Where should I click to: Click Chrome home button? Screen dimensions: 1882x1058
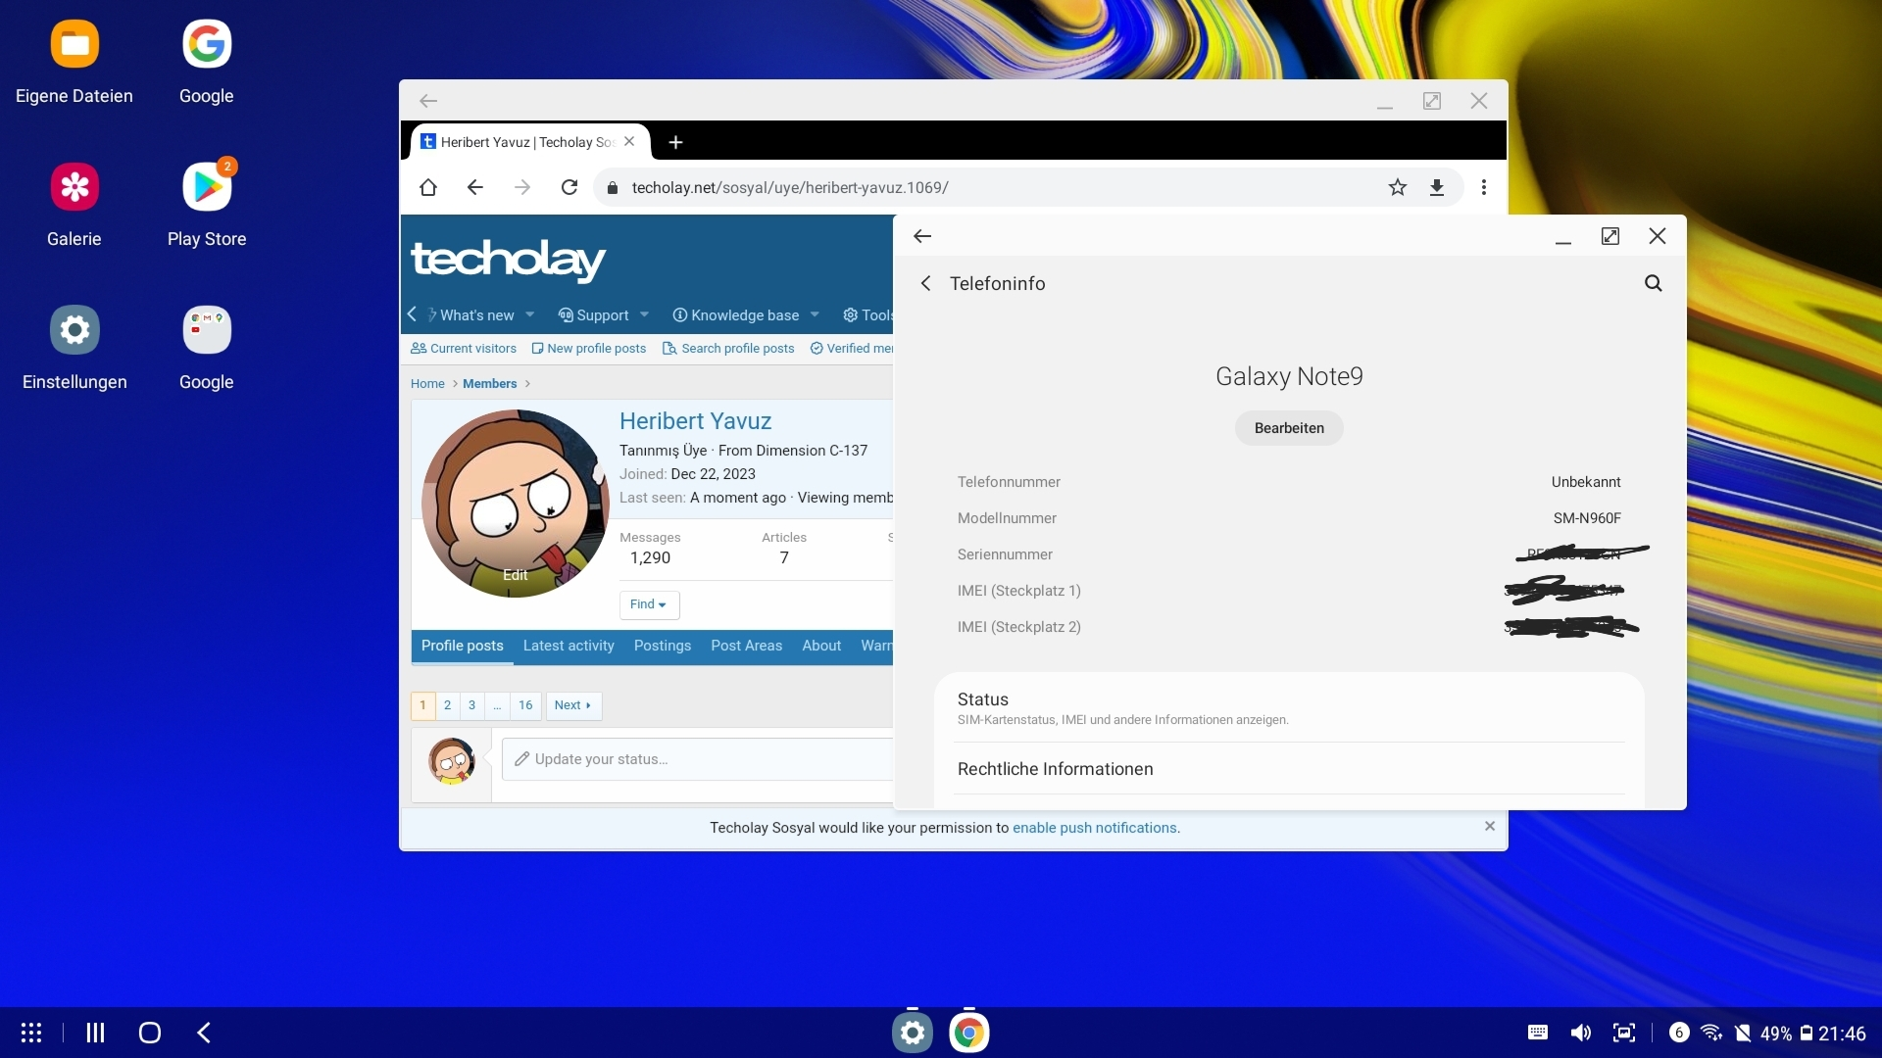[428, 187]
